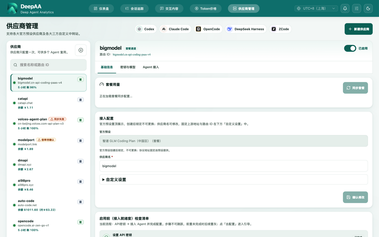379x237 pixels.
Task: Click 同步失败 warning badge on volces-agent-plan
Action: 57,119
